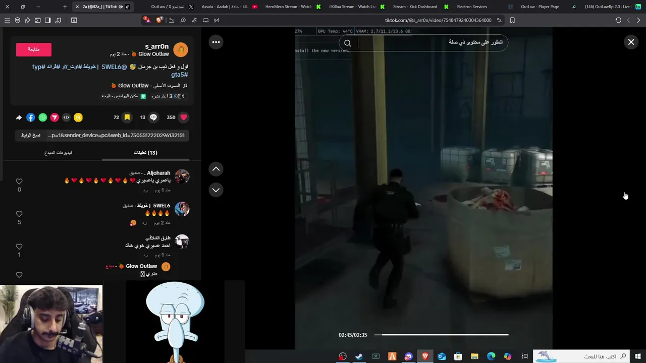Screen dimensions: 646x363
Task: Open the zoom magnifier in address bar
Action: click(183, 20)
